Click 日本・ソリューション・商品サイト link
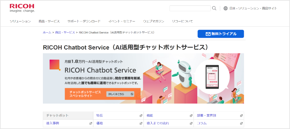The image size is (290, 129). [253, 8]
